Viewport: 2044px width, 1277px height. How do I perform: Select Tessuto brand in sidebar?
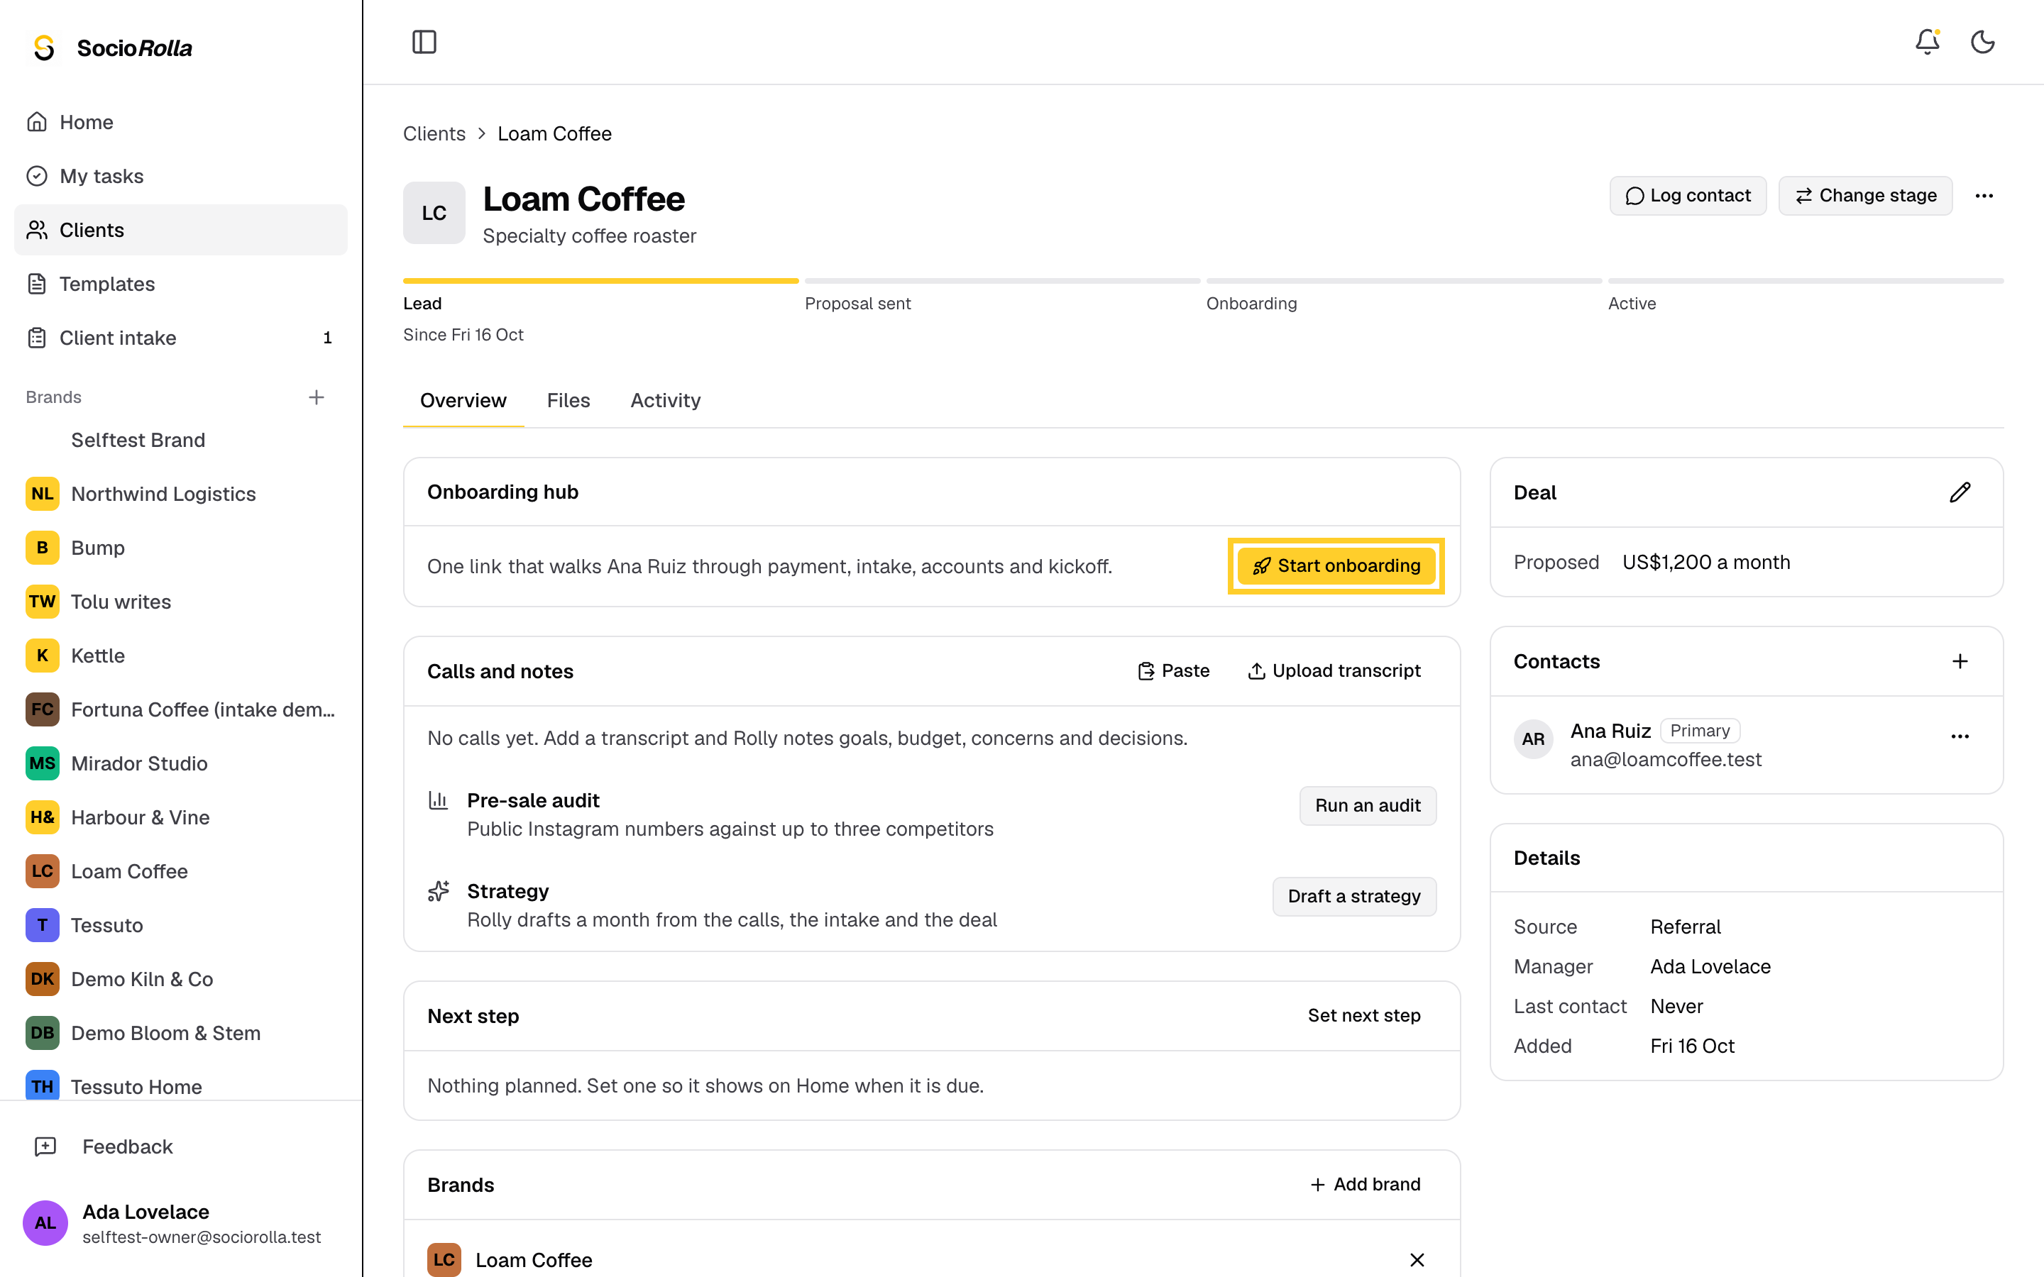pyautogui.click(x=181, y=925)
